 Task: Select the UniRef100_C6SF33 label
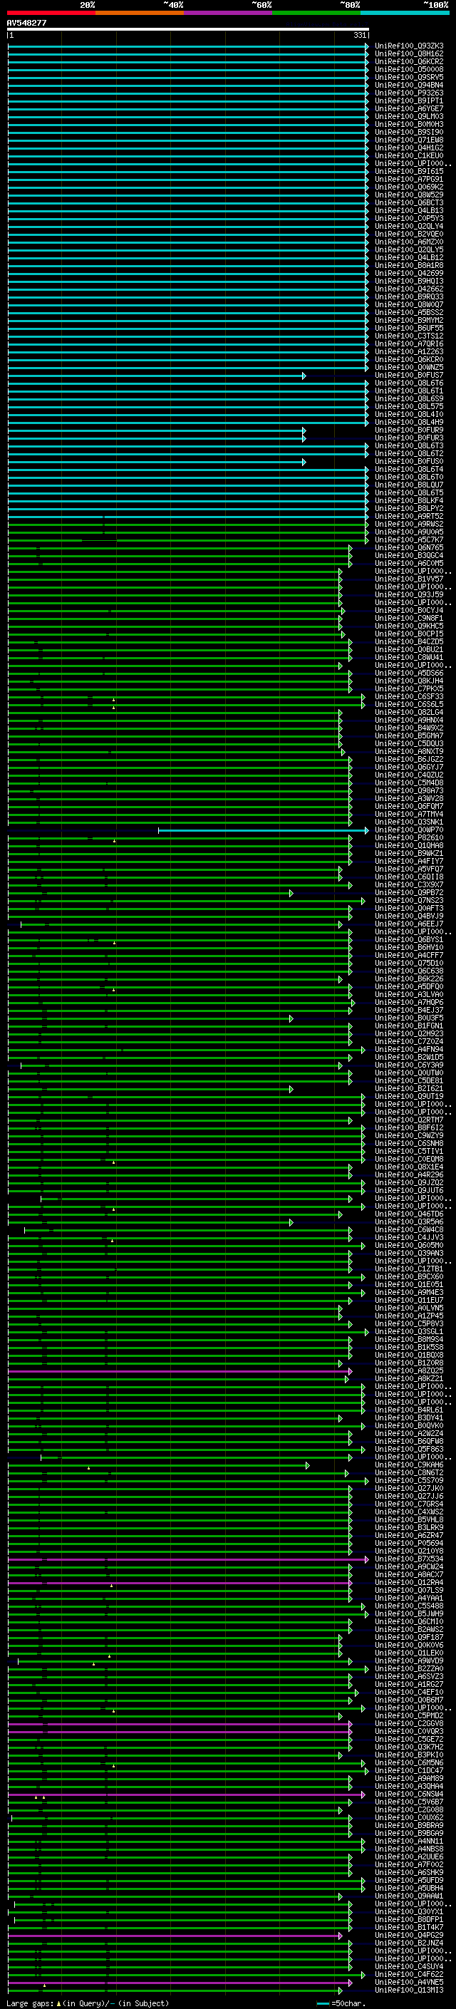click(409, 697)
